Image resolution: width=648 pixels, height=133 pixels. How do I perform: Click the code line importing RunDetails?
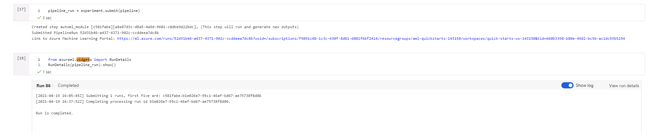[x=89, y=60]
